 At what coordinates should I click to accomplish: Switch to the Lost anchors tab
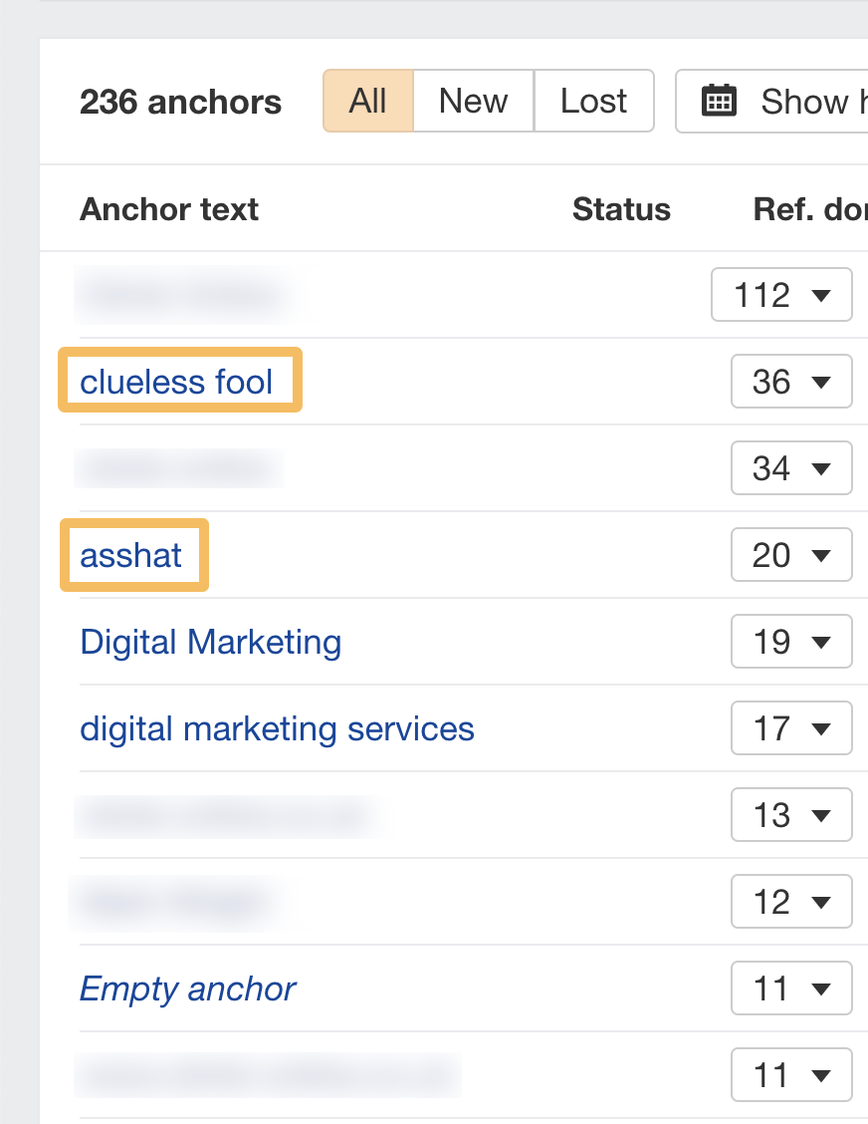593,101
